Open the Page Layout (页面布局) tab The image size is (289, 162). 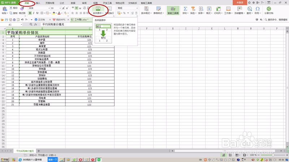coord(50,3)
